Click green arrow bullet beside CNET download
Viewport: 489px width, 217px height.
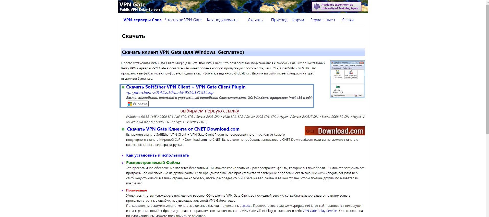(123, 129)
